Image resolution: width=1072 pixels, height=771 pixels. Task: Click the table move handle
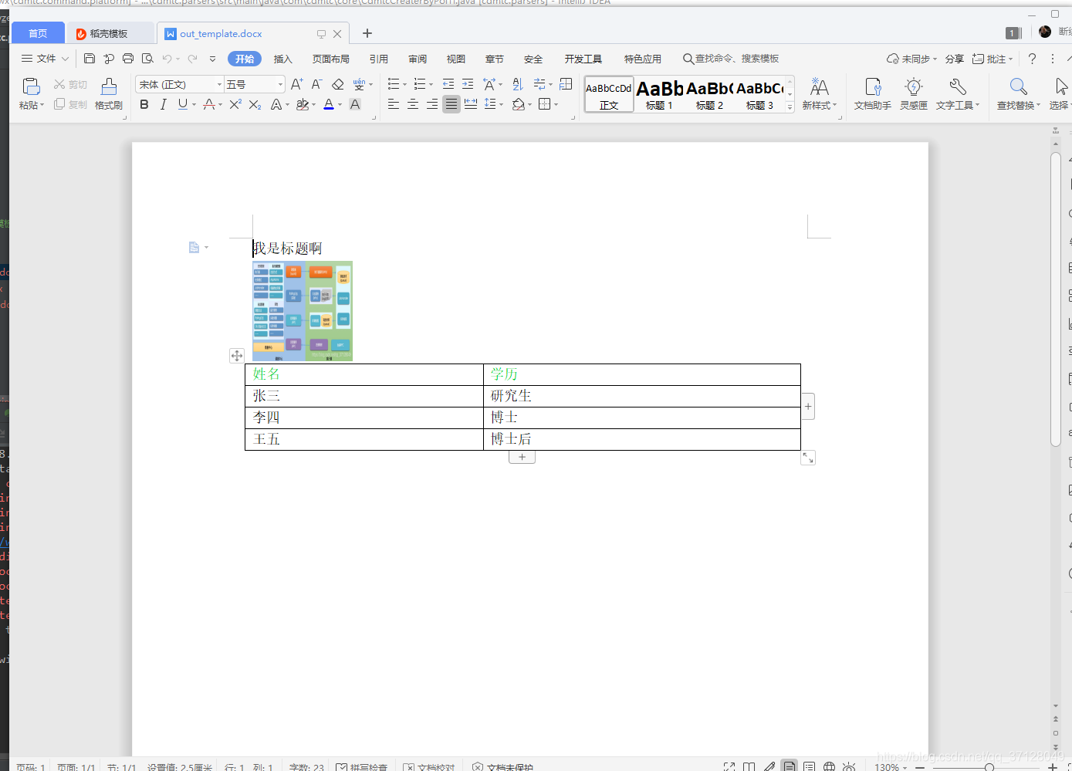[237, 356]
